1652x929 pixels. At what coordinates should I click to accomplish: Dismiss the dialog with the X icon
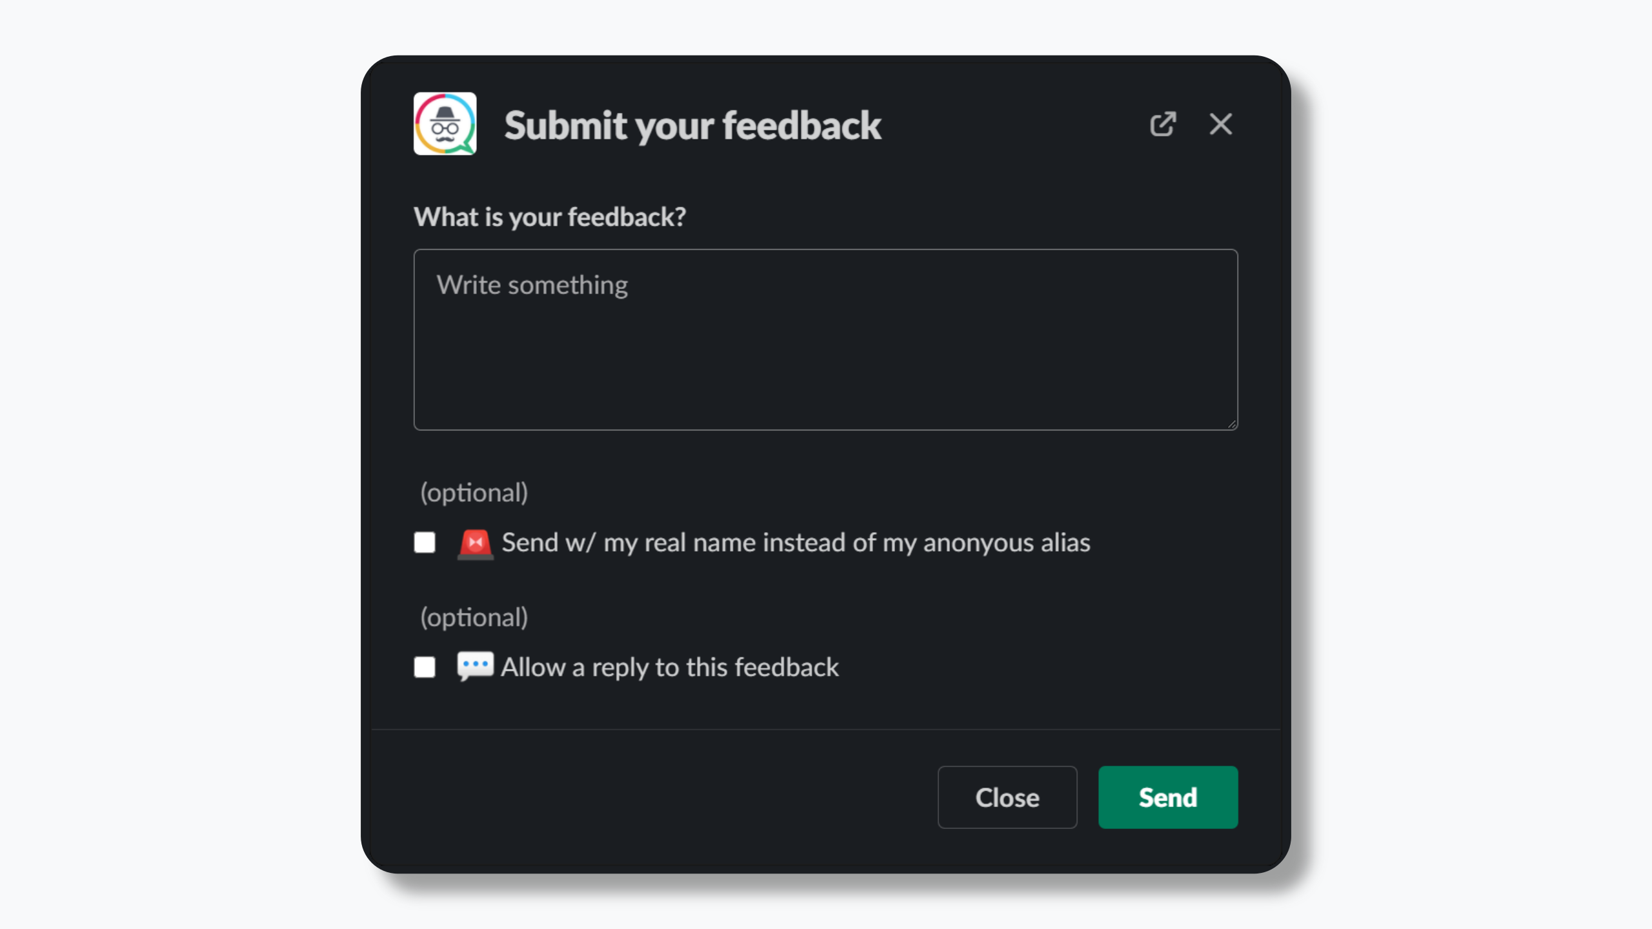pos(1220,124)
